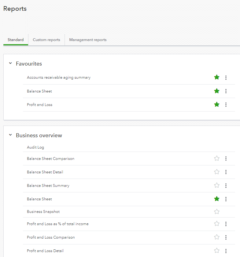Open the options menu for Balance Sheet Detail
240x257 pixels.
pyautogui.click(x=226, y=172)
